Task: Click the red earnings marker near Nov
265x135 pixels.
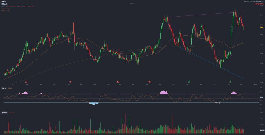Action: [x=70, y=81]
